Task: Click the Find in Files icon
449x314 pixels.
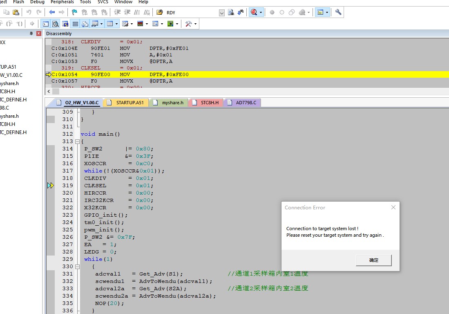Action: 231,12
